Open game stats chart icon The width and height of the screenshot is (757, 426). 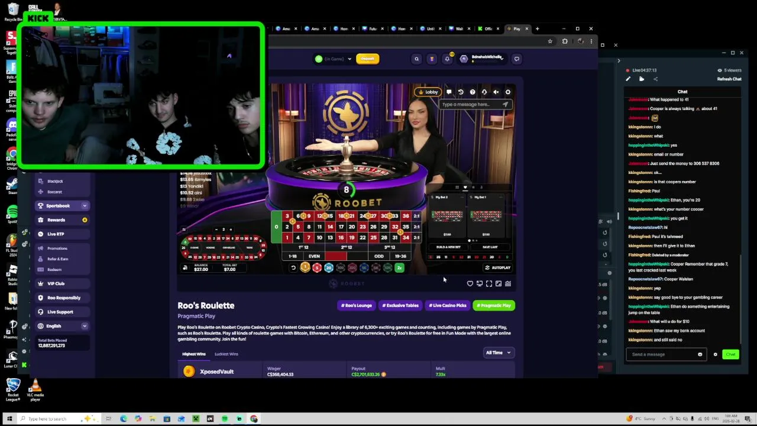[508, 284]
